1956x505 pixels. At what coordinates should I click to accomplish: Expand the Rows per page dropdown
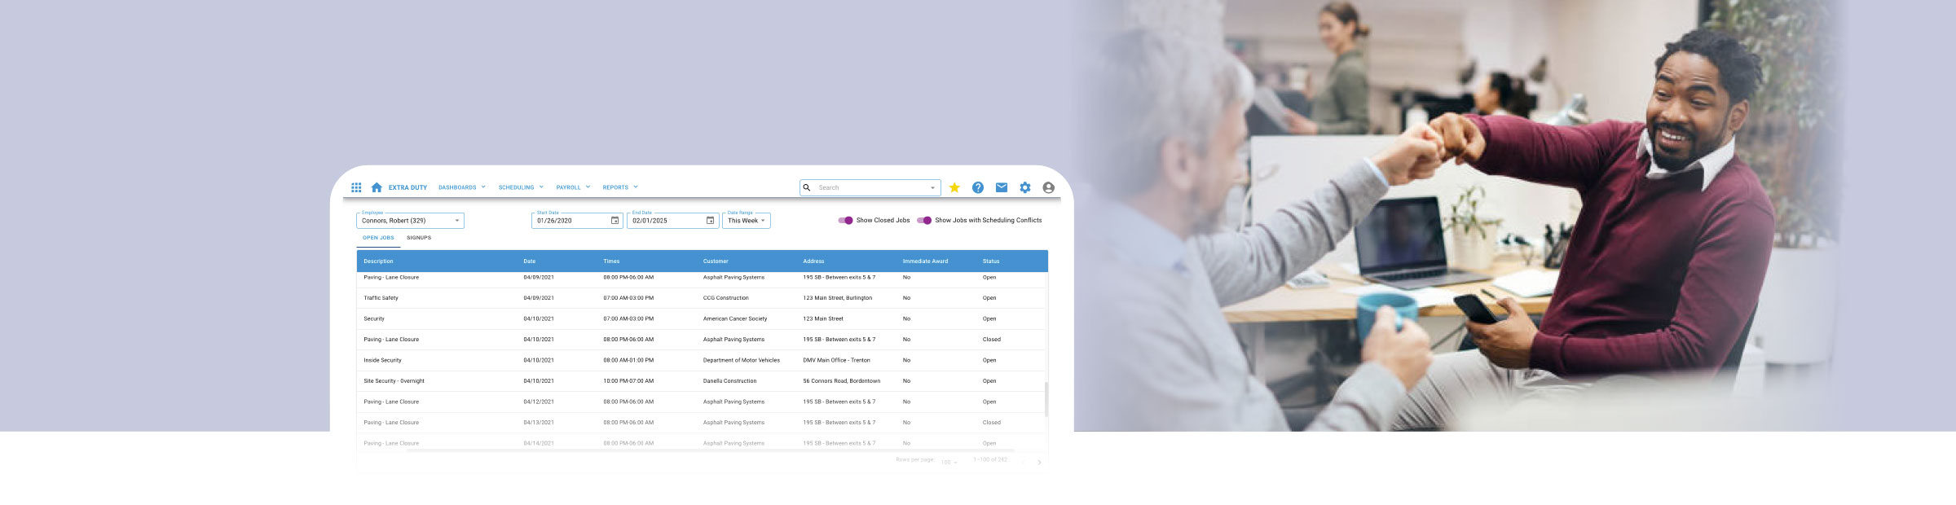click(949, 462)
